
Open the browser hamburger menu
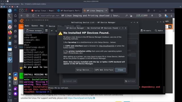pyautogui.click(x=154, y=10)
